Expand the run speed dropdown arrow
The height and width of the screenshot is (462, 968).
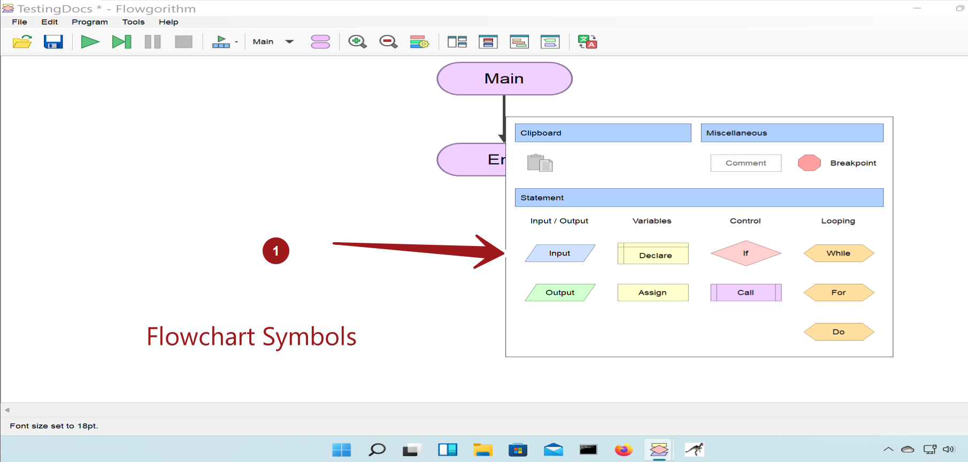236,42
